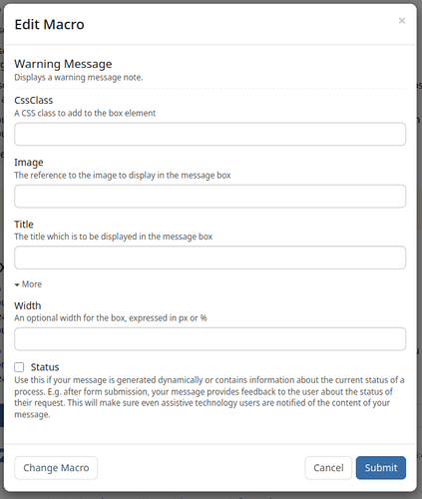This screenshot has width=422, height=499.
Task: Click the CssClass field label
Action: point(34,100)
